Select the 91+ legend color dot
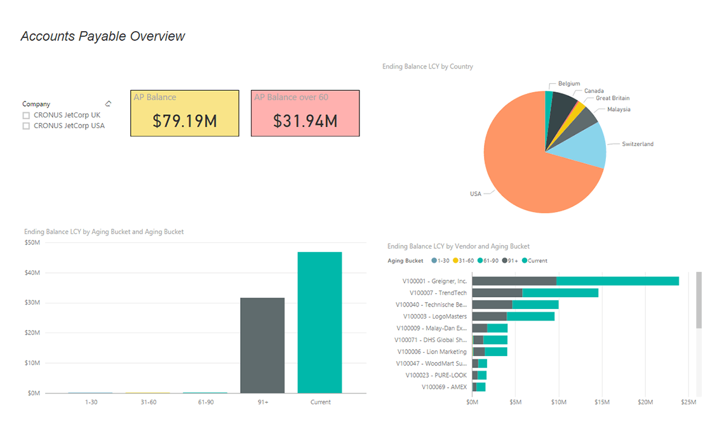 point(505,261)
